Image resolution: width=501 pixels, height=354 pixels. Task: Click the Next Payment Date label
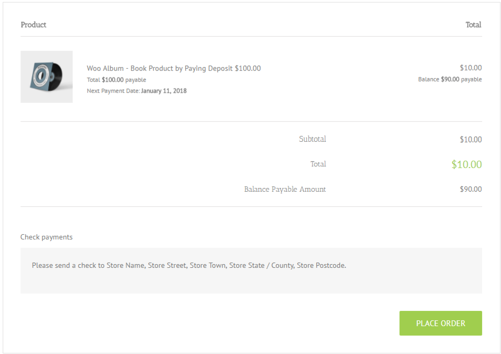[113, 91]
